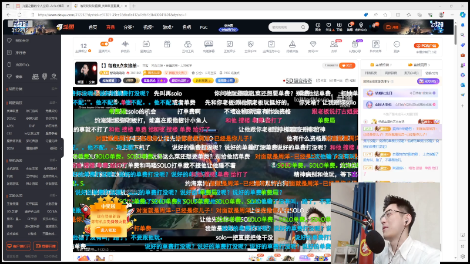470x264 pixels.
Task: Click the orange Follow heart button
Action: point(347,65)
